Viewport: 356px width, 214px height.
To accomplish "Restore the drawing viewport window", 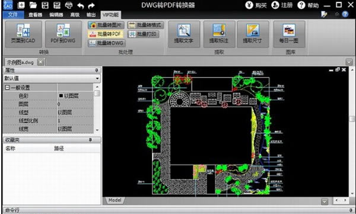I will click(x=338, y=70).
